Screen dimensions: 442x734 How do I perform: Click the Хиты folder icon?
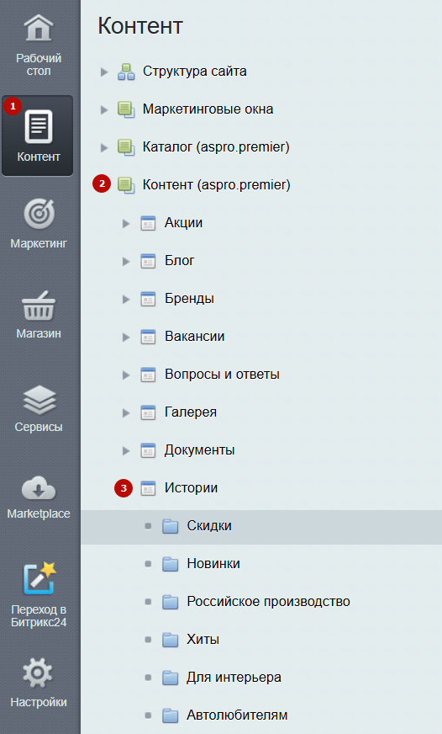click(x=170, y=640)
